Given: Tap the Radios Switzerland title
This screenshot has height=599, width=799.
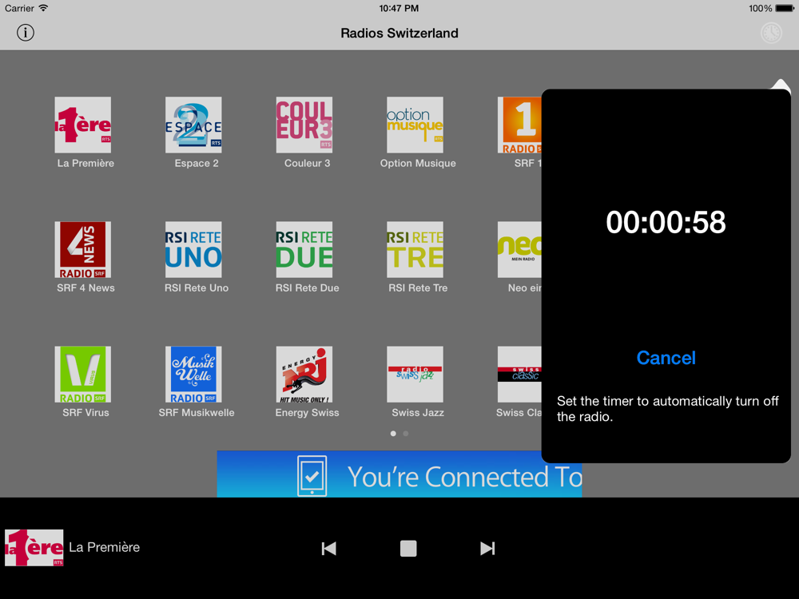Looking at the screenshot, I should (399, 33).
